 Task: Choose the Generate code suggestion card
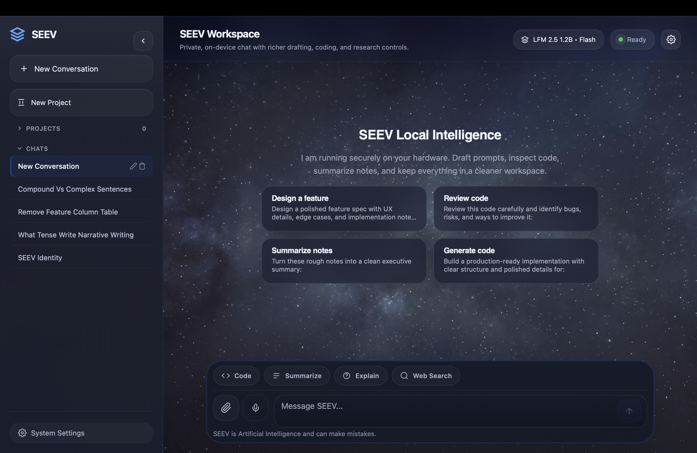pos(516,261)
